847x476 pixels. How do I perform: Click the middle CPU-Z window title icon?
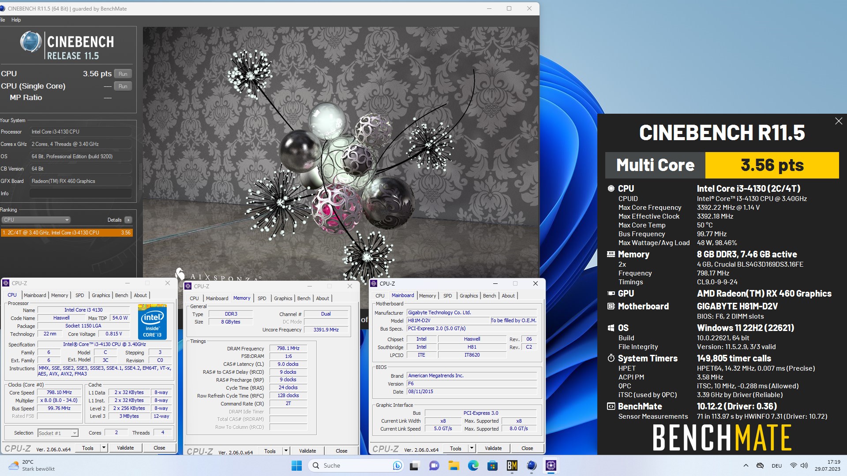pyautogui.click(x=188, y=286)
